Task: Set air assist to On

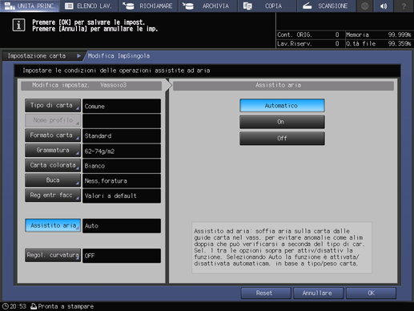Action: 282,122
